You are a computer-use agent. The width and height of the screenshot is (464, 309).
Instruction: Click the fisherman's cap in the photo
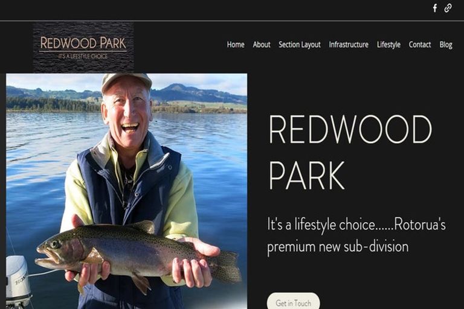tap(126, 81)
